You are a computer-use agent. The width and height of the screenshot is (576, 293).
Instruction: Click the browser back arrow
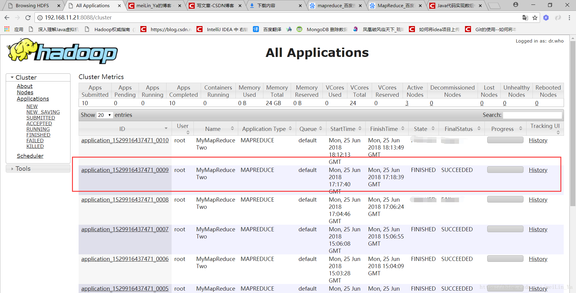coord(7,18)
